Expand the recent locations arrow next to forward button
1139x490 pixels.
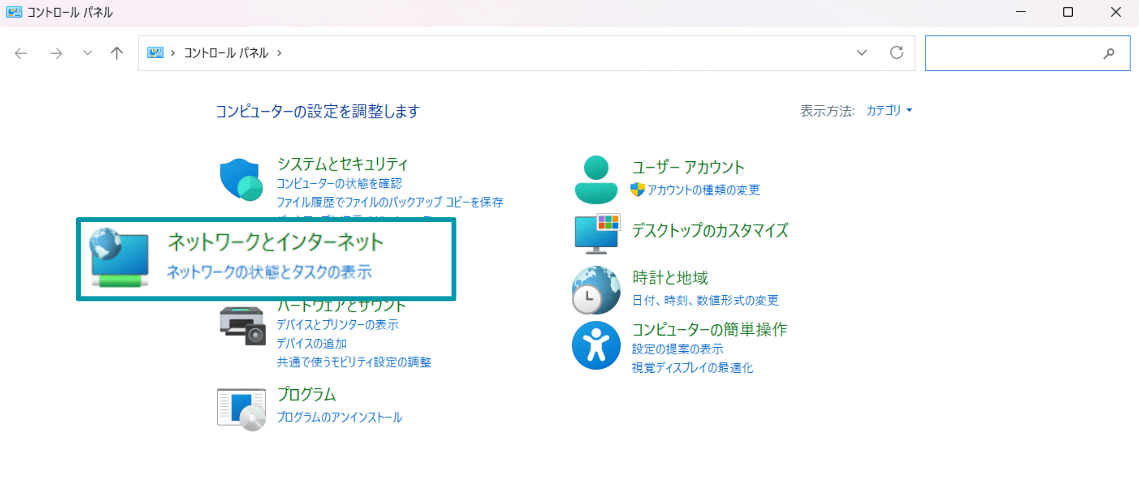click(86, 53)
